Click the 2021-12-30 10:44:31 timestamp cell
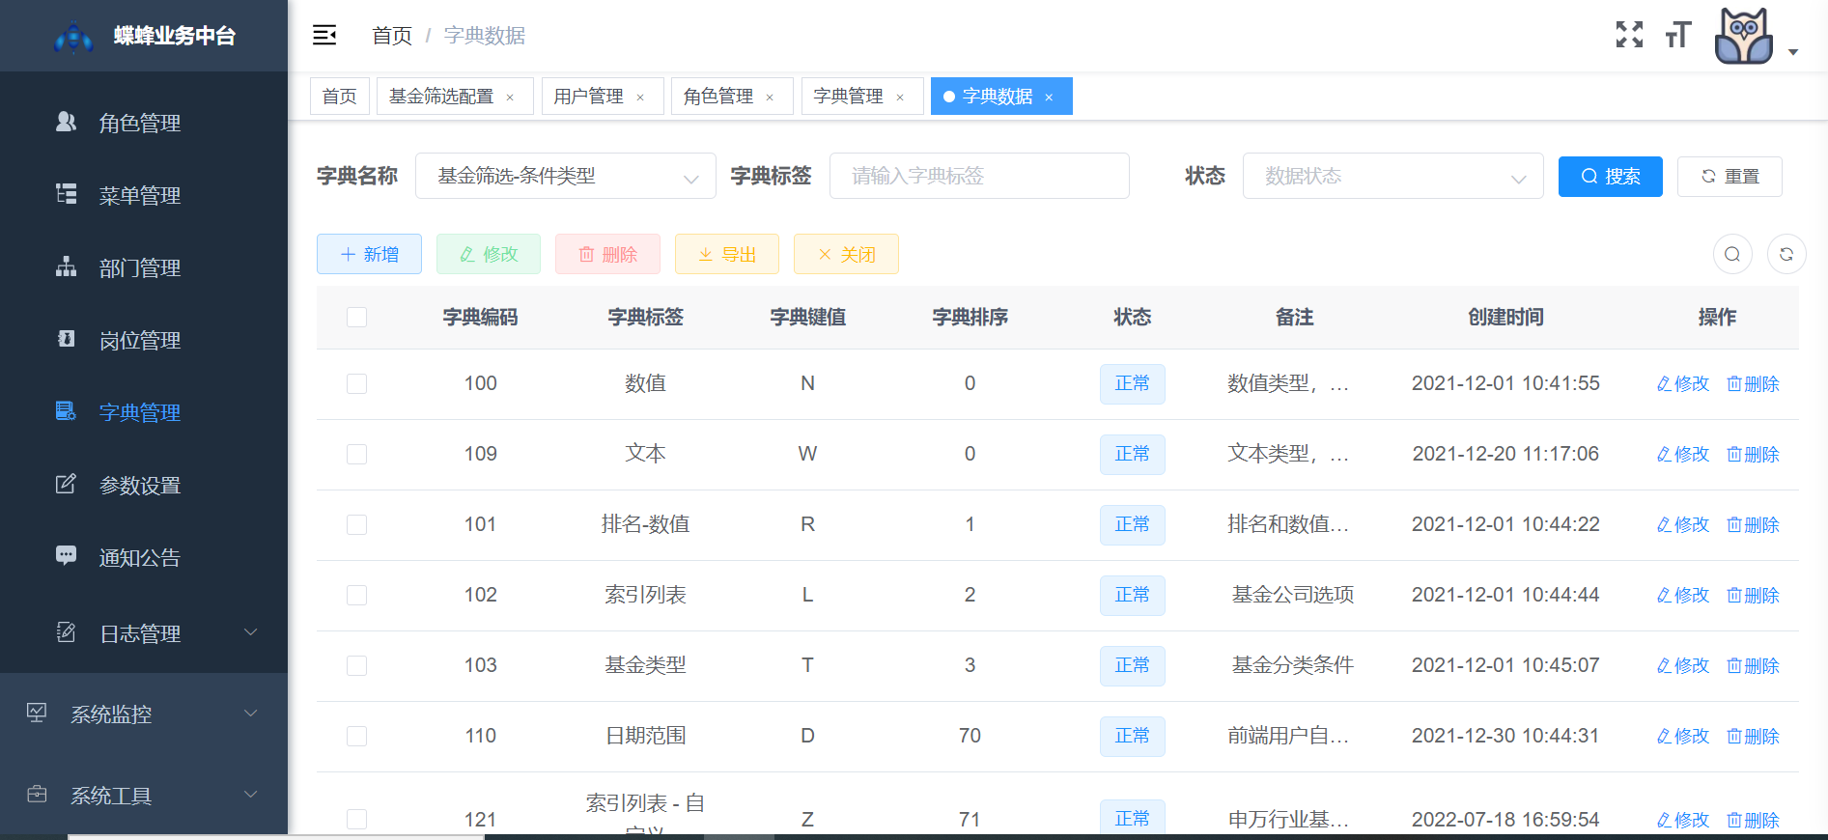1828x840 pixels. pos(1505,736)
